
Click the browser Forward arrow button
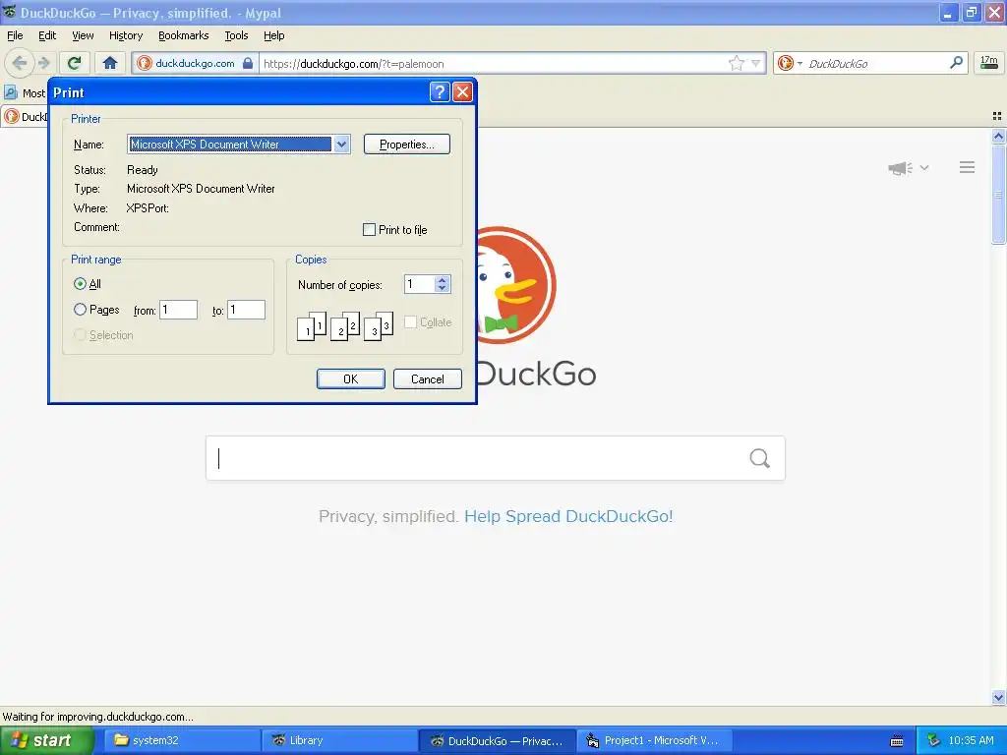(x=43, y=63)
